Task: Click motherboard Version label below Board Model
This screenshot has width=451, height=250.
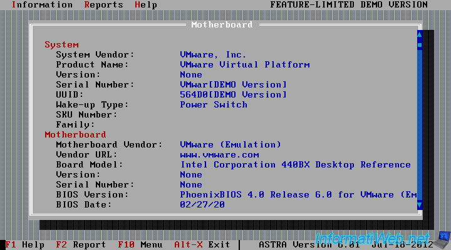Action: coord(78,175)
